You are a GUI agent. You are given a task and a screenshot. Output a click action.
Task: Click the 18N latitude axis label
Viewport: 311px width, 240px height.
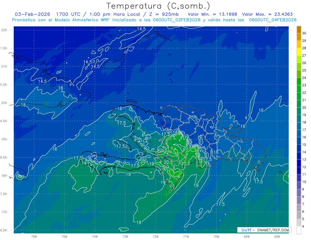pos(4,176)
